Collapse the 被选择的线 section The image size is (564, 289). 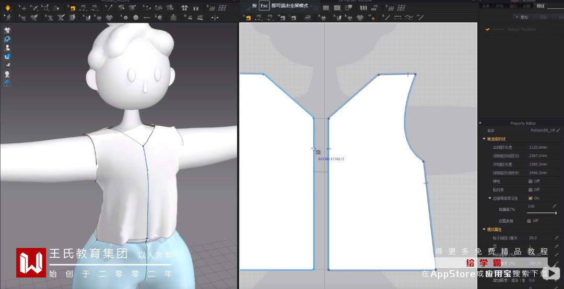point(484,139)
